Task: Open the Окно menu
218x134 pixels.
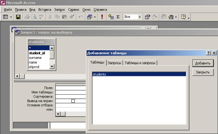Action: [86, 10]
